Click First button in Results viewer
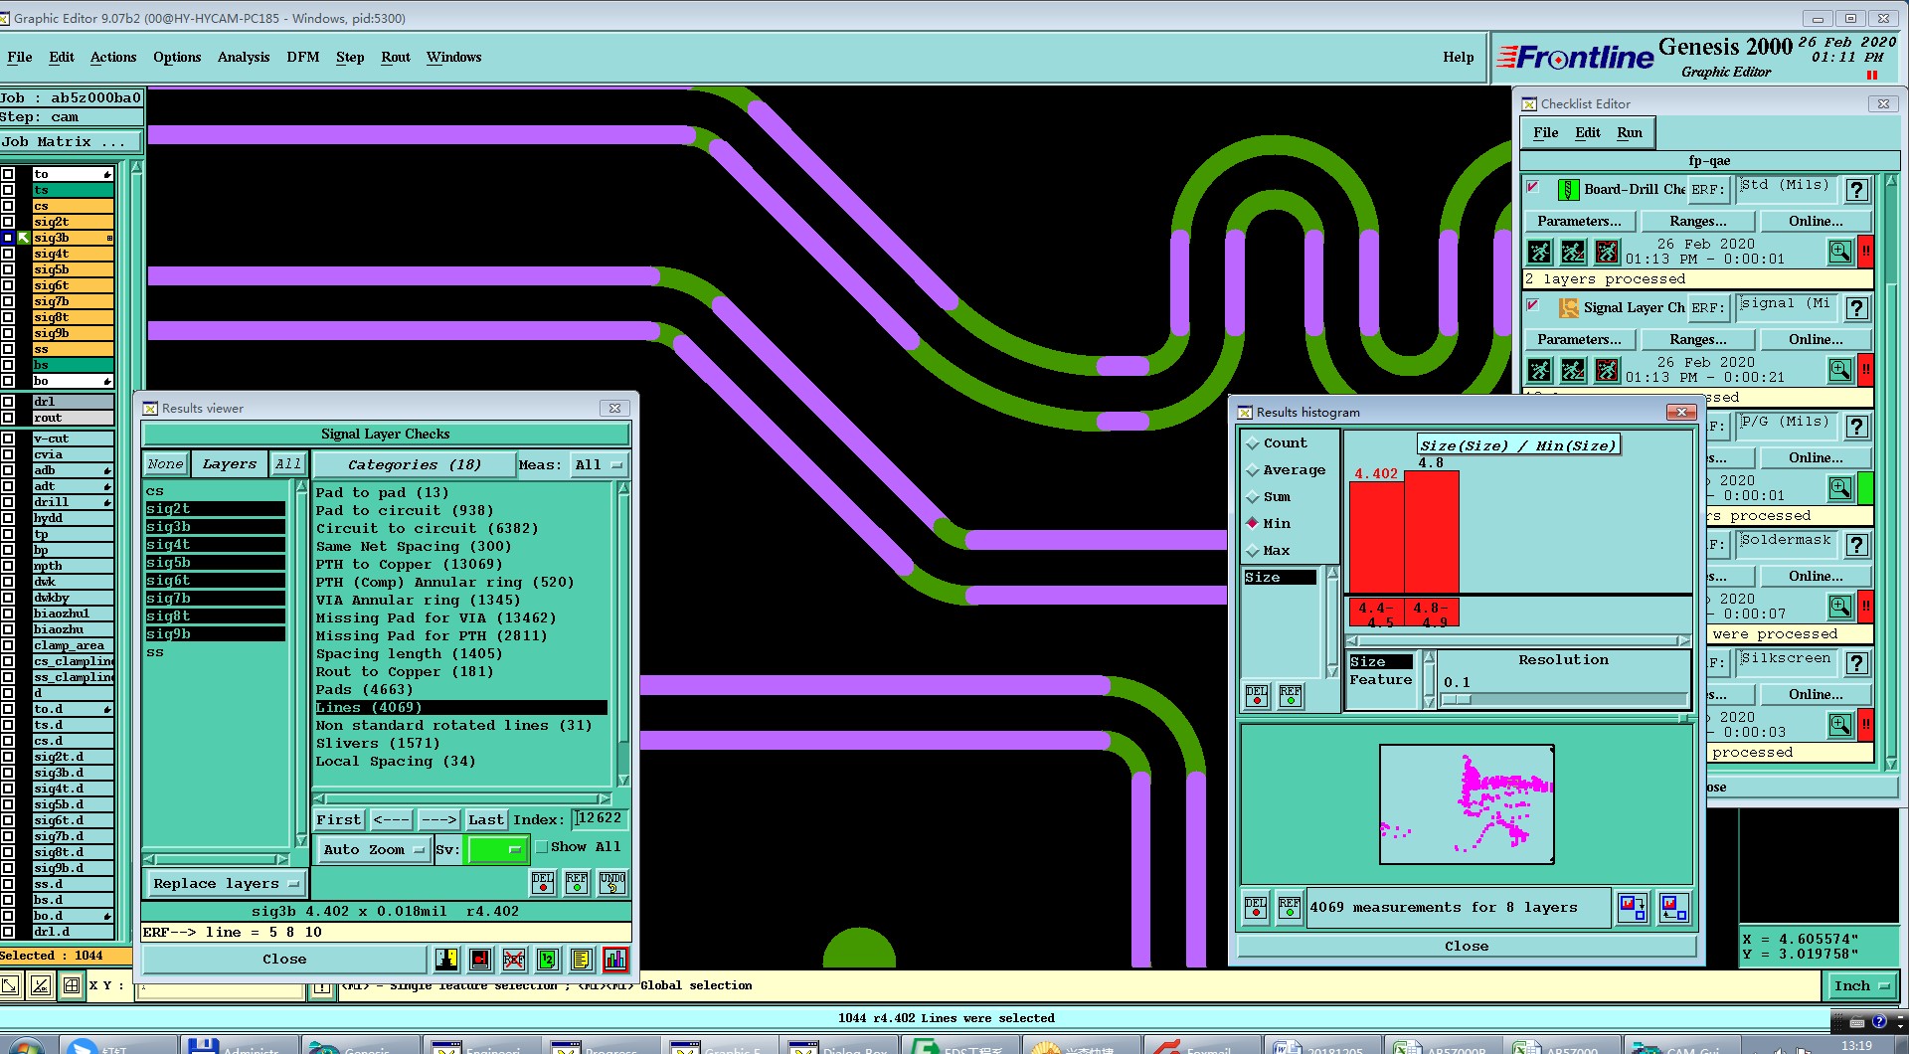The height and width of the screenshot is (1054, 1909). [x=339, y=819]
